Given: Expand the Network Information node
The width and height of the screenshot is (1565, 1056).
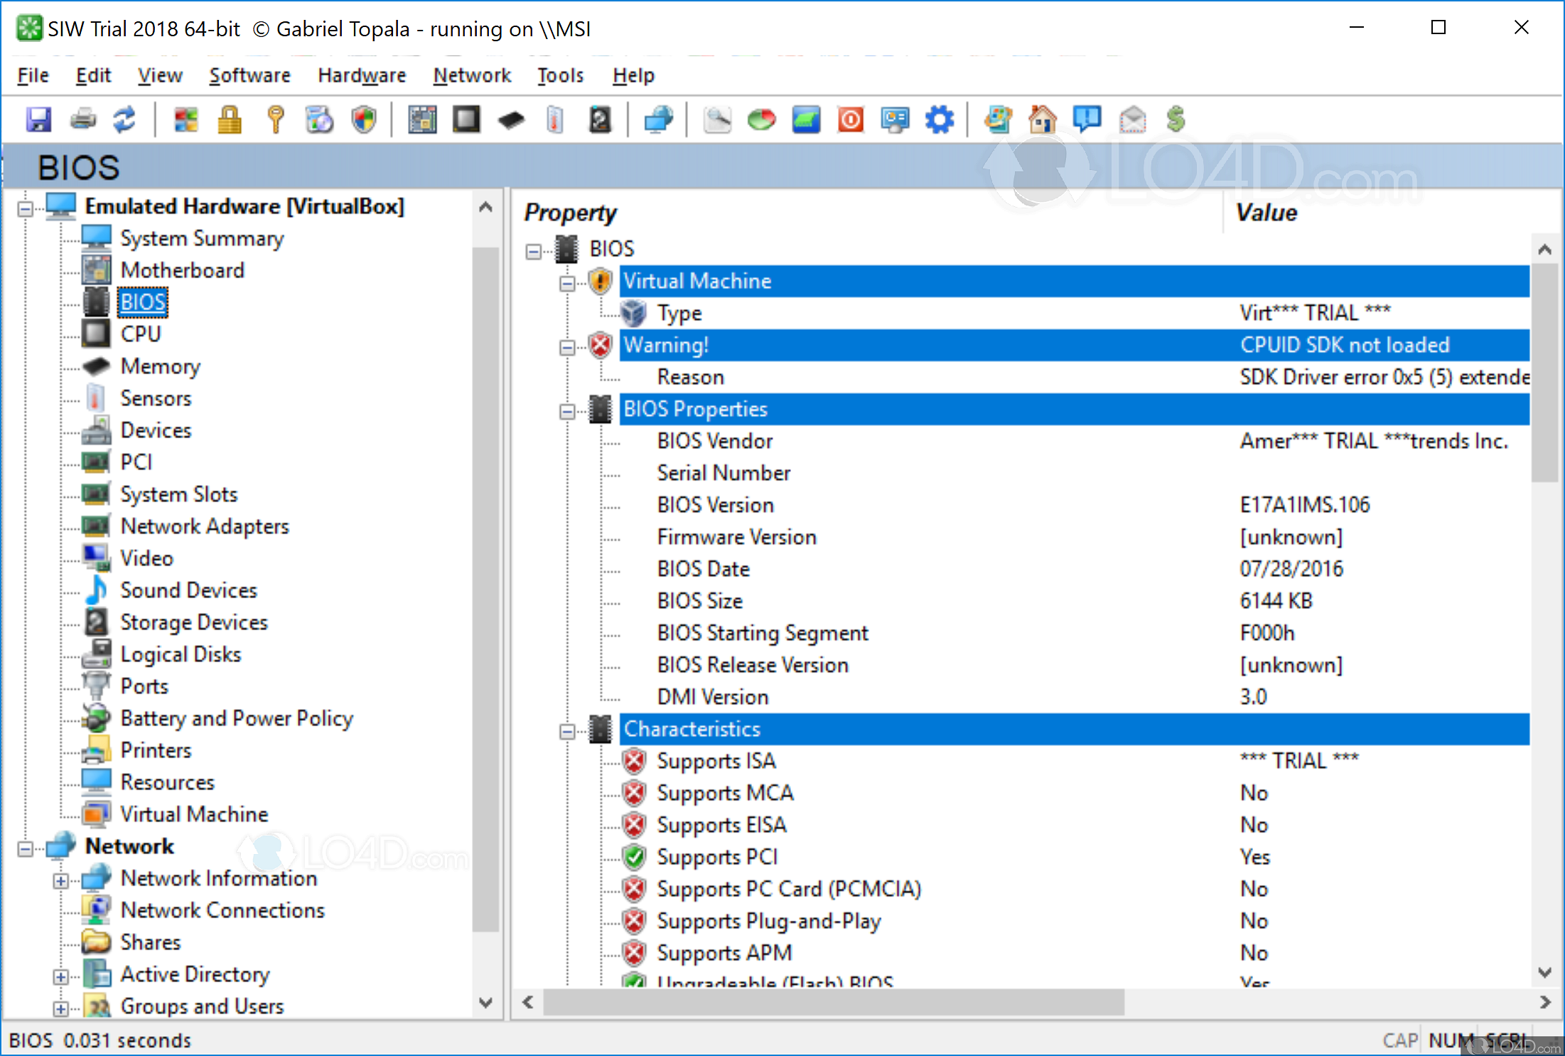Looking at the screenshot, I should coord(61,881).
